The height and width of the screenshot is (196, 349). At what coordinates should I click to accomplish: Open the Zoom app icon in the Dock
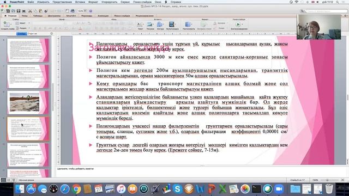coord(279,189)
